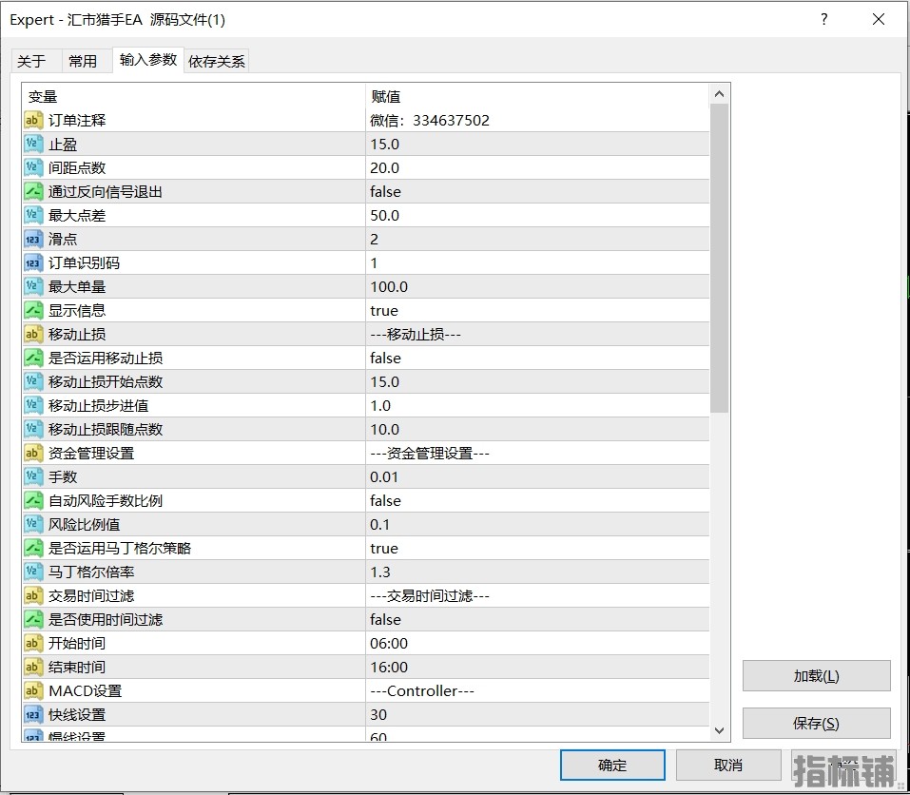Select the 通过反向信号退出 value false
The image size is (910, 795).
click(x=385, y=191)
